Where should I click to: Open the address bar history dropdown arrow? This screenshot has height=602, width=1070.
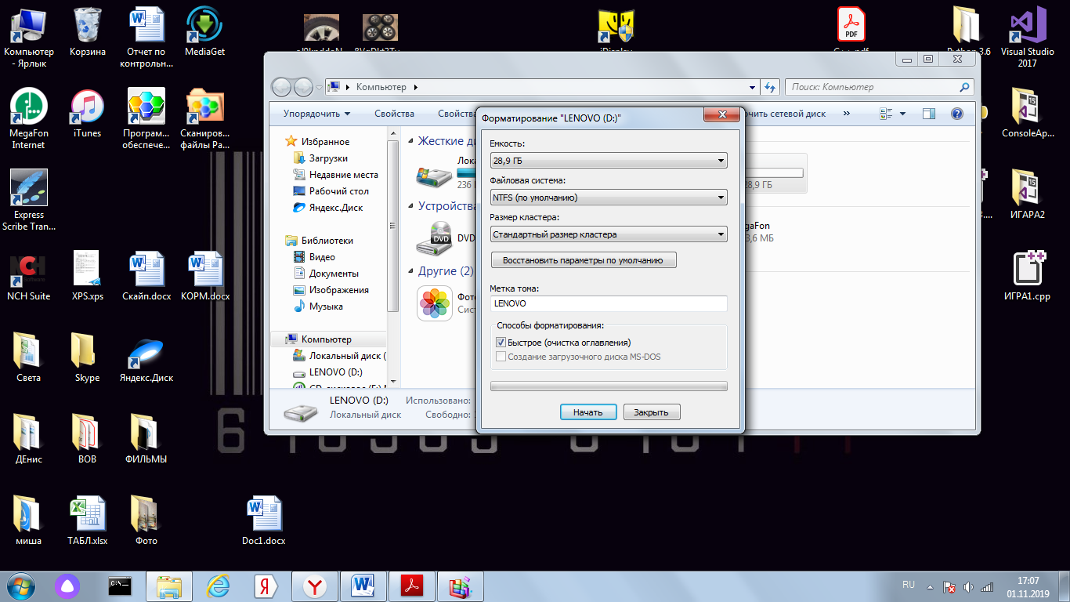click(752, 87)
